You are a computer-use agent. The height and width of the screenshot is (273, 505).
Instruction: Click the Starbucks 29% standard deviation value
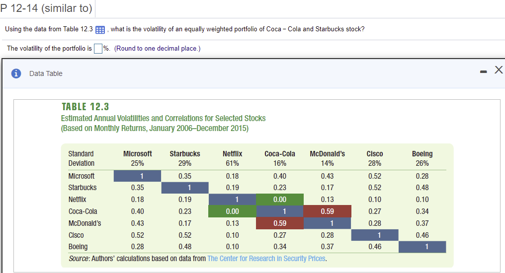(185, 163)
